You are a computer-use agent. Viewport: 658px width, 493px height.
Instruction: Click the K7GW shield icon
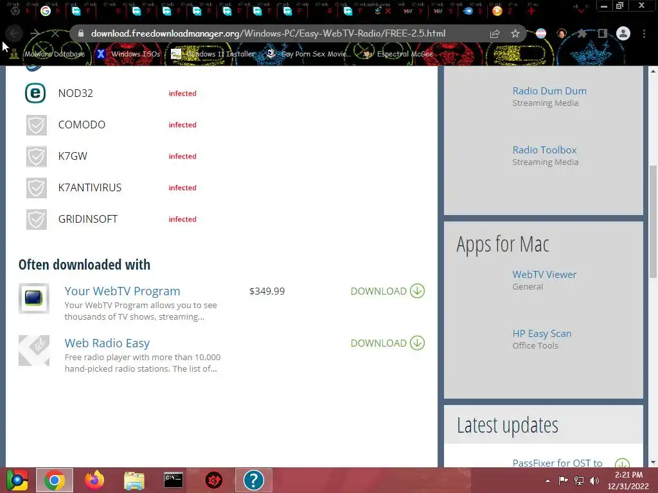tap(37, 157)
